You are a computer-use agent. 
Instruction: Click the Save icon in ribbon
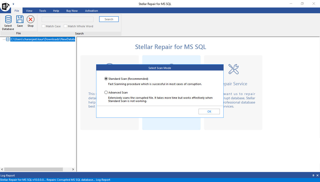pyautogui.click(x=20, y=19)
